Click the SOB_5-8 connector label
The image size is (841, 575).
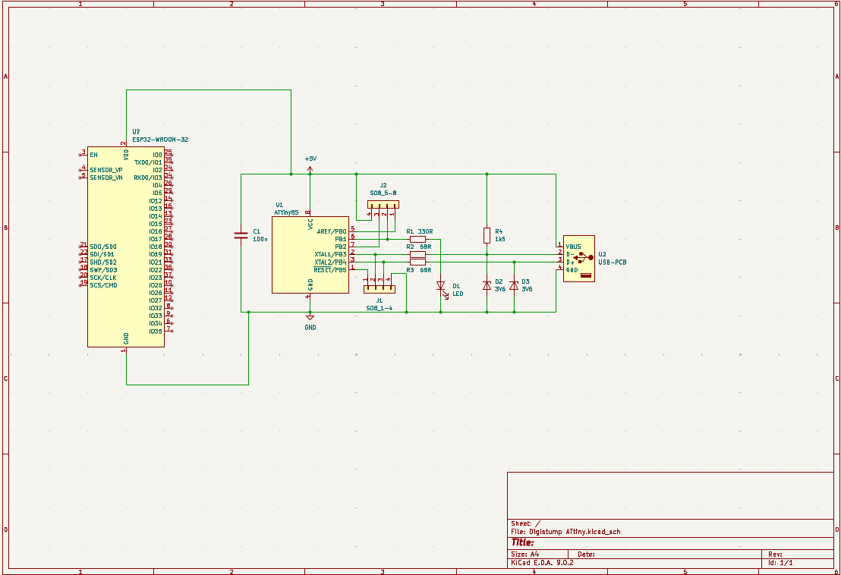[x=383, y=193]
